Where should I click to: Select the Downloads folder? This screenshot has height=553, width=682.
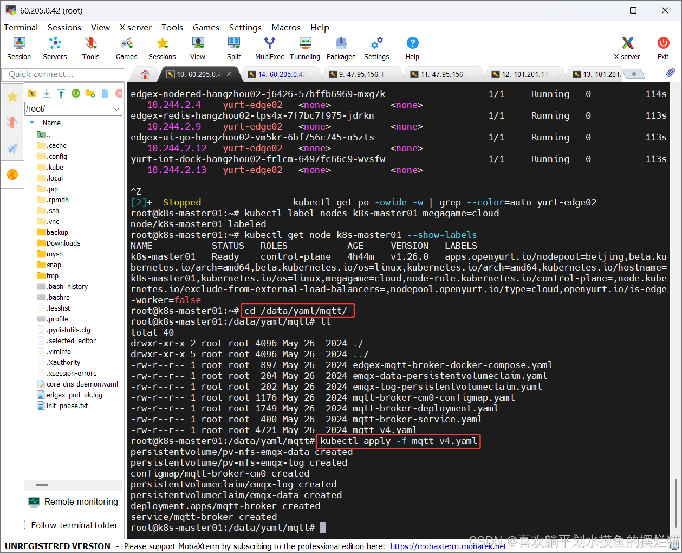tap(59, 243)
